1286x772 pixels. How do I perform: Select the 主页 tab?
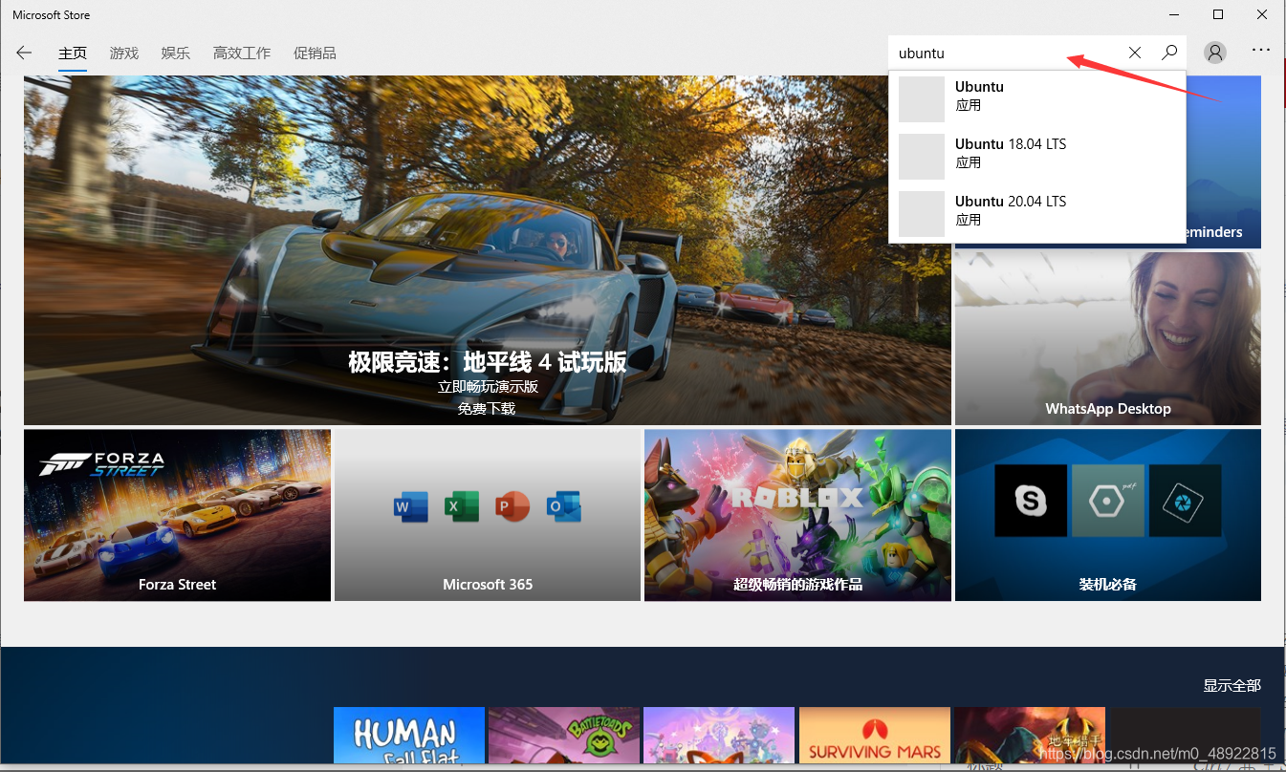(x=73, y=54)
